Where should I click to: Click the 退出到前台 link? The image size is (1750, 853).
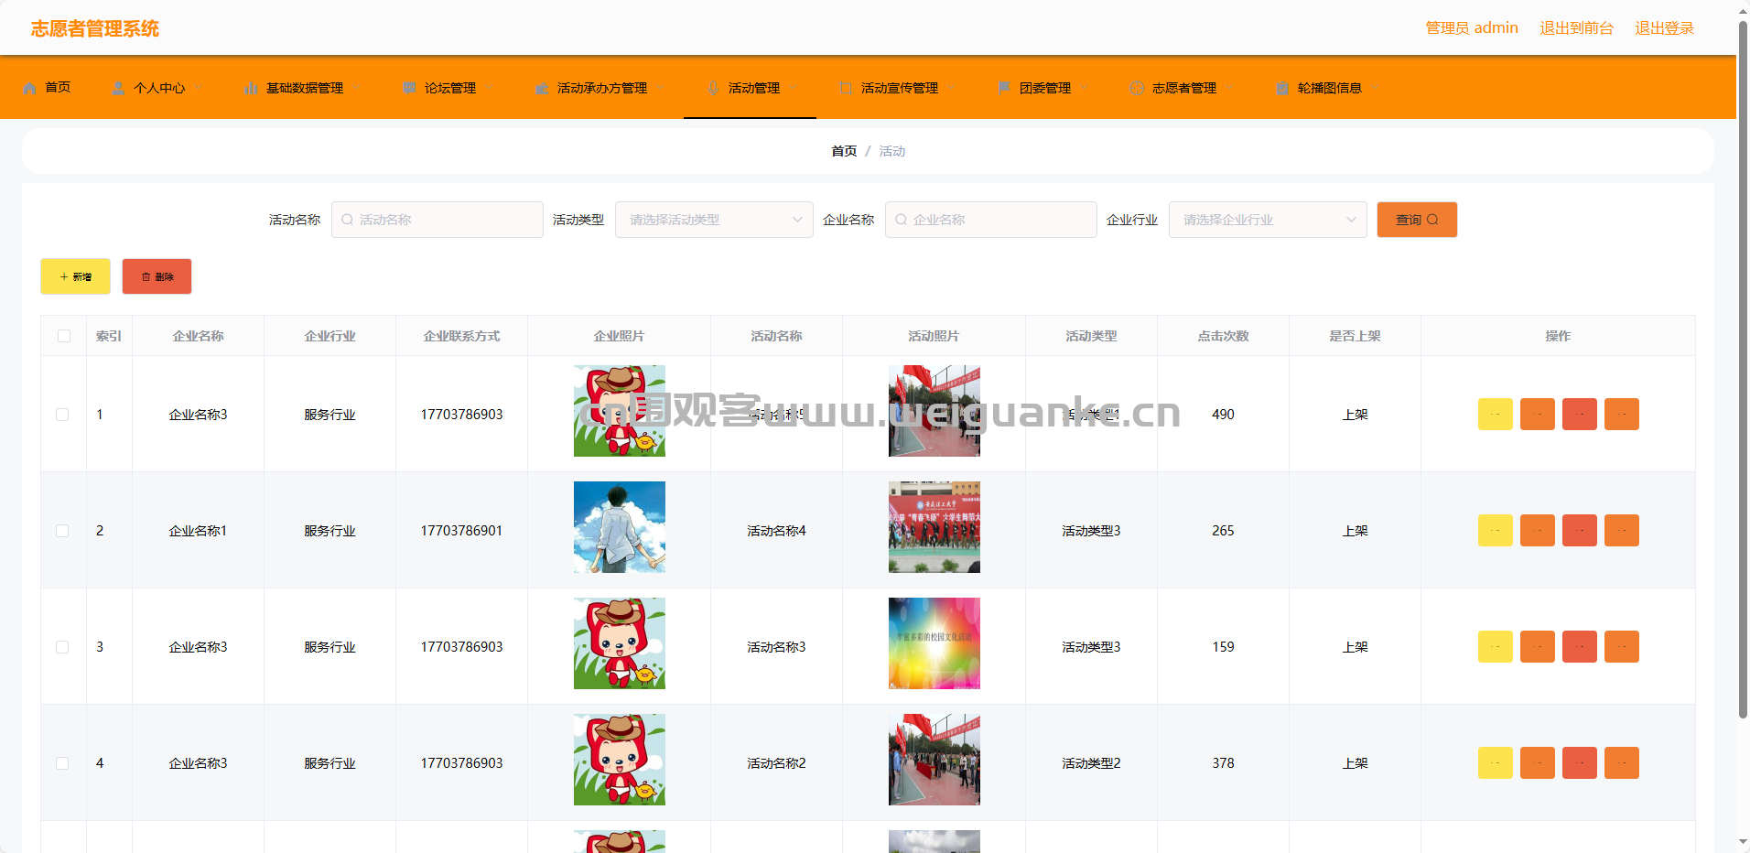pyautogui.click(x=1576, y=28)
